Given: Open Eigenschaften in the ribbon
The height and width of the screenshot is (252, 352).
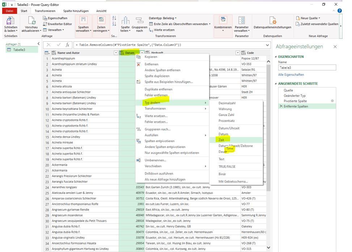Looking at the screenshot, I should (x=55, y=18).
